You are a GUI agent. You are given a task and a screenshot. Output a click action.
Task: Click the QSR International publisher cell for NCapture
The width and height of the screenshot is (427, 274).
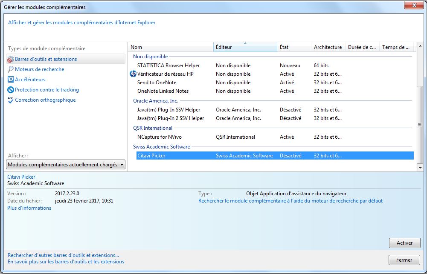(235, 137)
